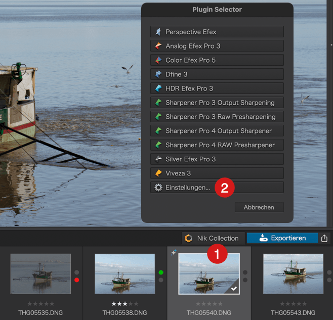Image resolution: width=333 pixels, height=320 pixels.
Task: Click Abbrechen to cancel Plugin Selector
Action: 259,207
